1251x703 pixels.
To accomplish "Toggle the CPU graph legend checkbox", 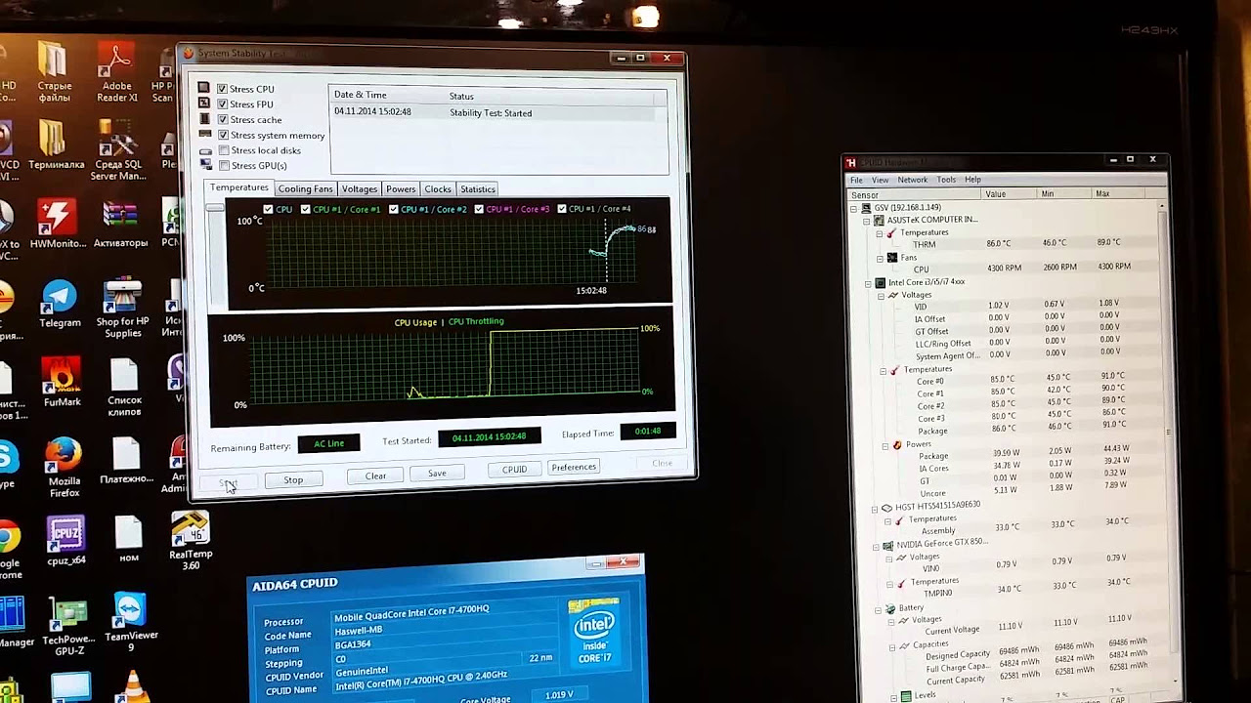I will (268, 209).
